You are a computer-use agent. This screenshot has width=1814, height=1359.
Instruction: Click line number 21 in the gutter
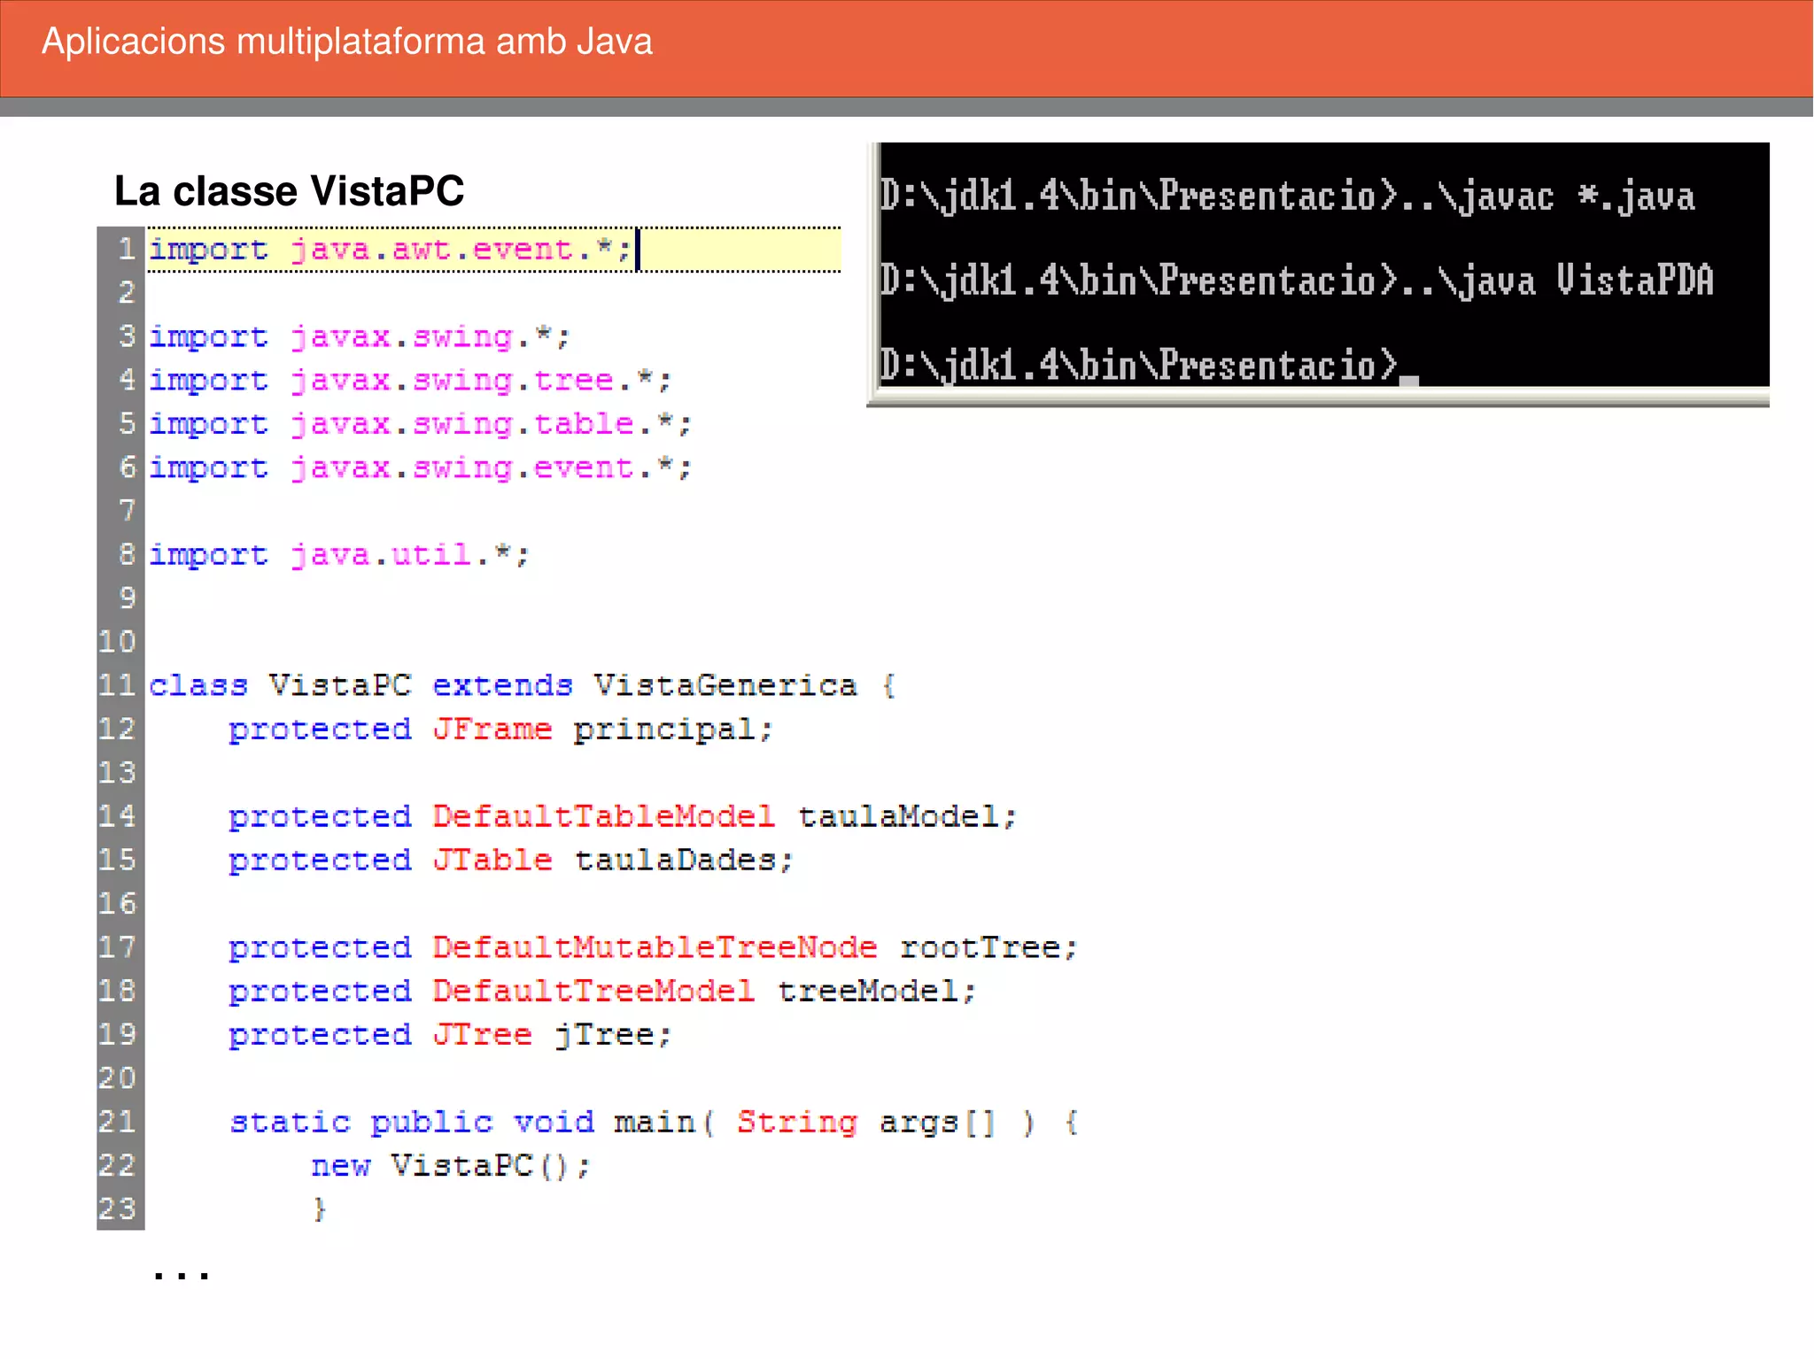click(117, 1122)
